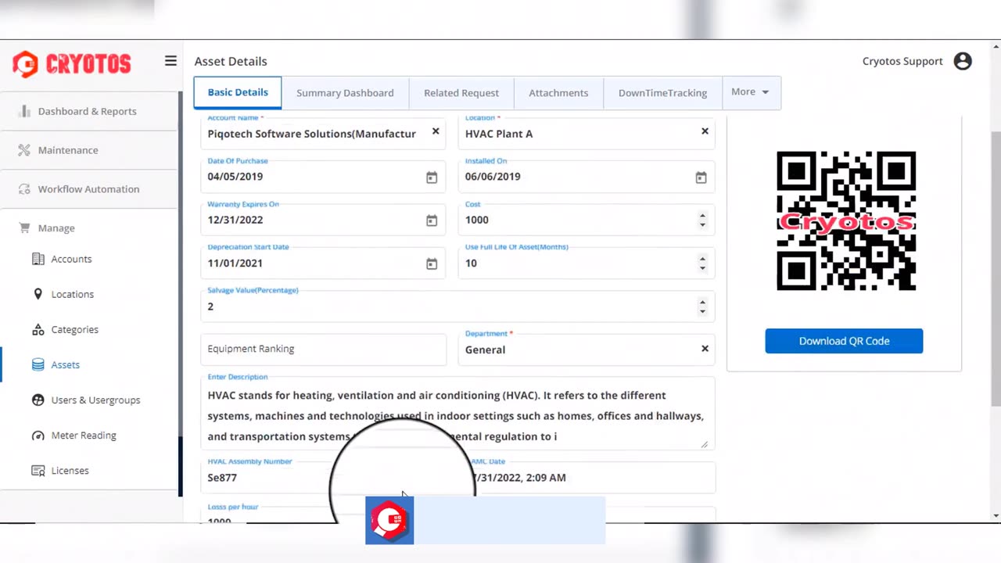Click the Licenses certificate icon
This screenshot has height=563, width=1001.
click(x=38, y=471)
